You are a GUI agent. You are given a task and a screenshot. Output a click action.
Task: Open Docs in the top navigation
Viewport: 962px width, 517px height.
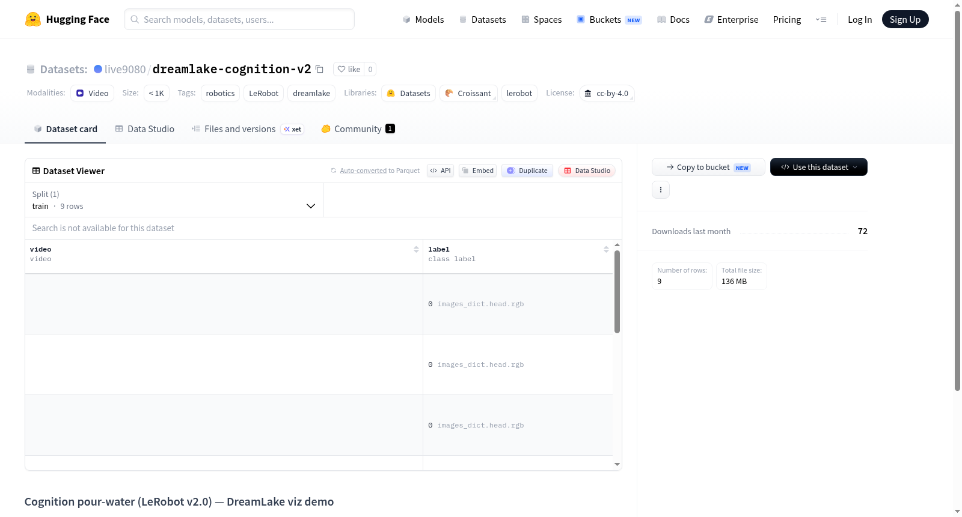tap(673, 19)
